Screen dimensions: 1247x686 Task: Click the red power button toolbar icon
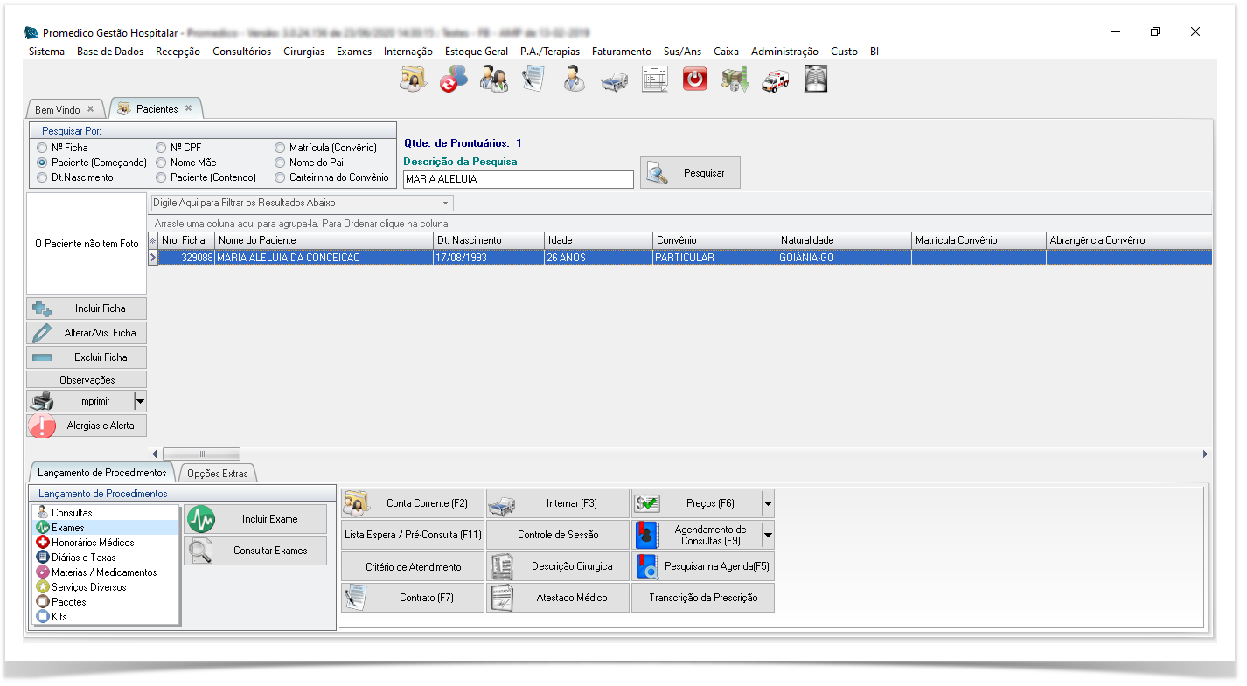coord(694,80)
